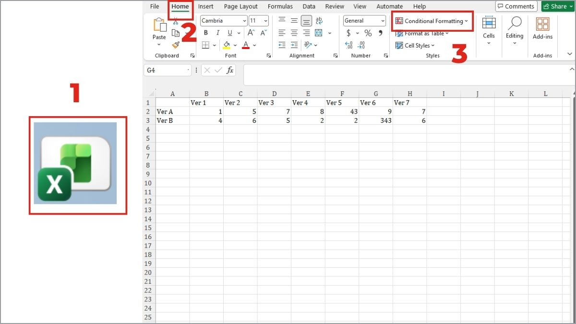Expand the Merge & Center options arrow
576x324 pixels.
(x=330, y=33)
